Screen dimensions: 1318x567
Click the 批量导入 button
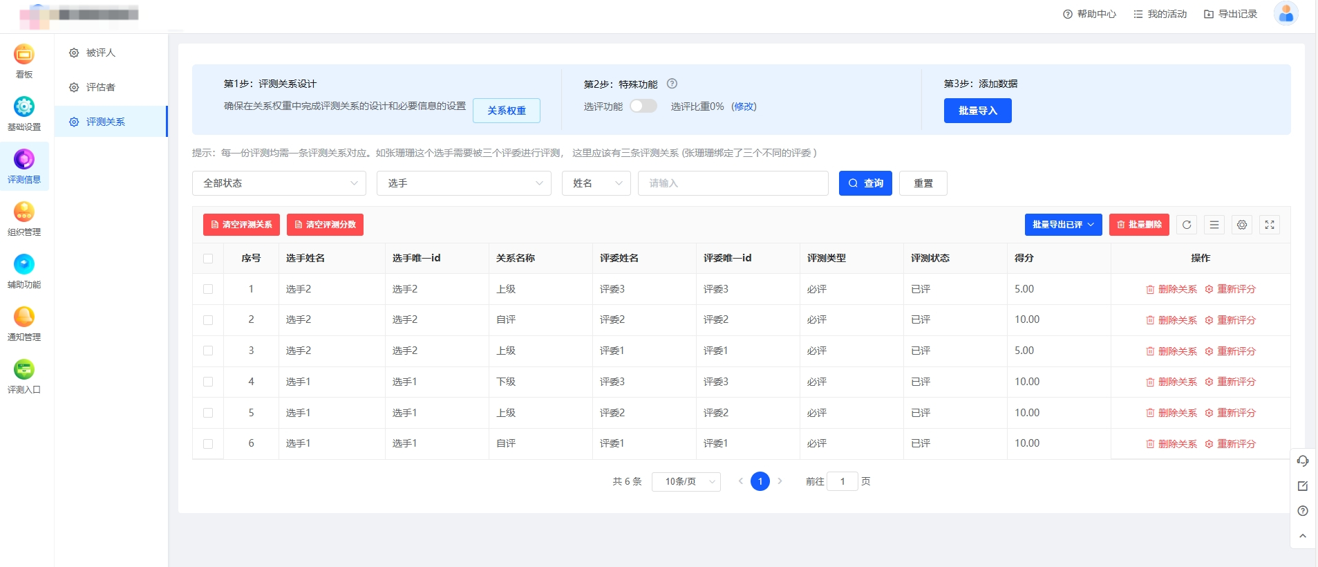point(977,111)
